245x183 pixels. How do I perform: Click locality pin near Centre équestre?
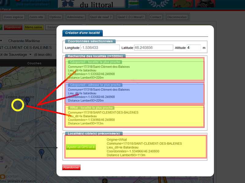[27, 101]
